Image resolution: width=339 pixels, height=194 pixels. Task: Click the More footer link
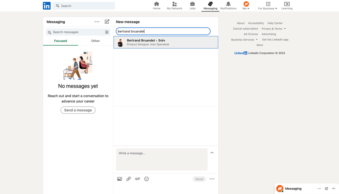[260, 45]
